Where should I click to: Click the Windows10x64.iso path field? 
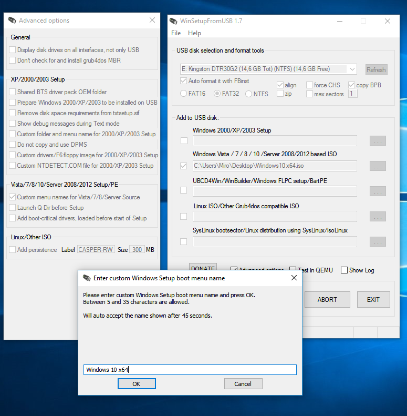pos(275,166)
